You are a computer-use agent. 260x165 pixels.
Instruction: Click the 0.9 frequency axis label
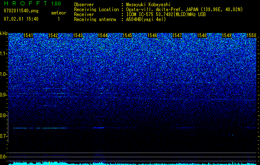pyautogui.click(x=4, y=95)
